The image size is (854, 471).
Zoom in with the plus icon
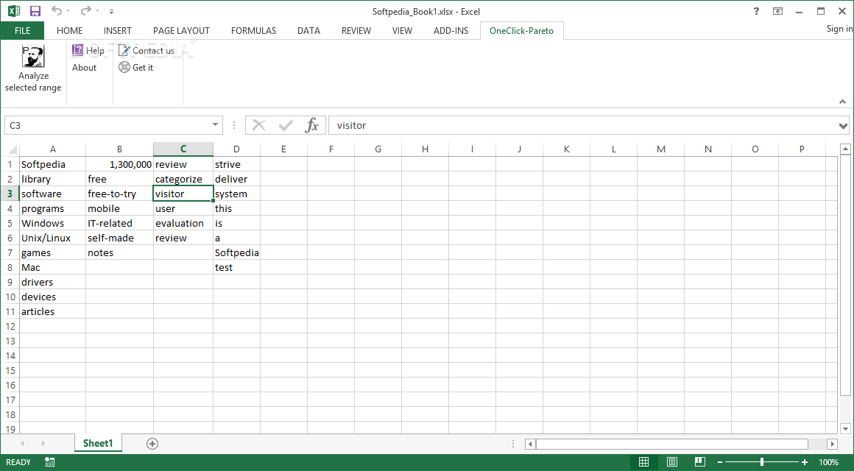pos(805,462)
